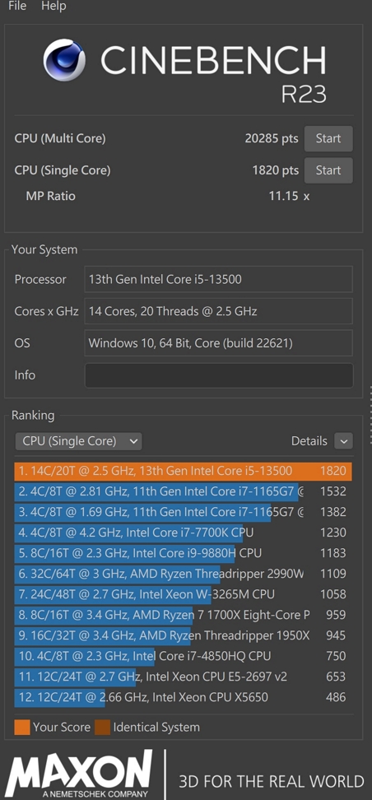Screen dimensions: 372x800
Task: Select ranking row 6 Threadripper 2990W
Action: click(184, 574)
